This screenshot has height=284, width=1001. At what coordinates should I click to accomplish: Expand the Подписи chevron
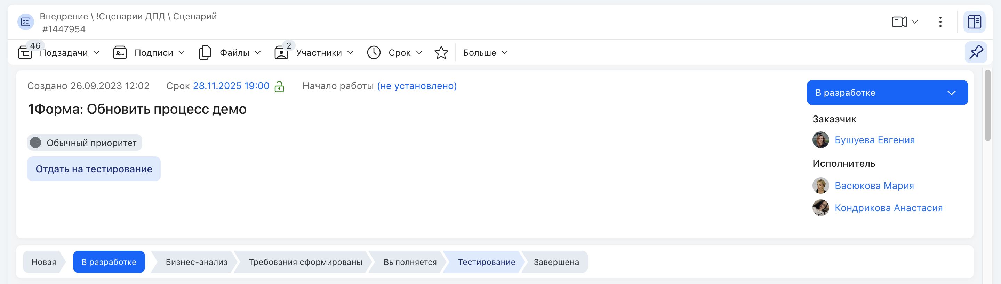(182, 52)
